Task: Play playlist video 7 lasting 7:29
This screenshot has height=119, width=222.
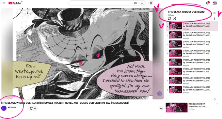Action: pyautogui.click(x=192, y=81)
